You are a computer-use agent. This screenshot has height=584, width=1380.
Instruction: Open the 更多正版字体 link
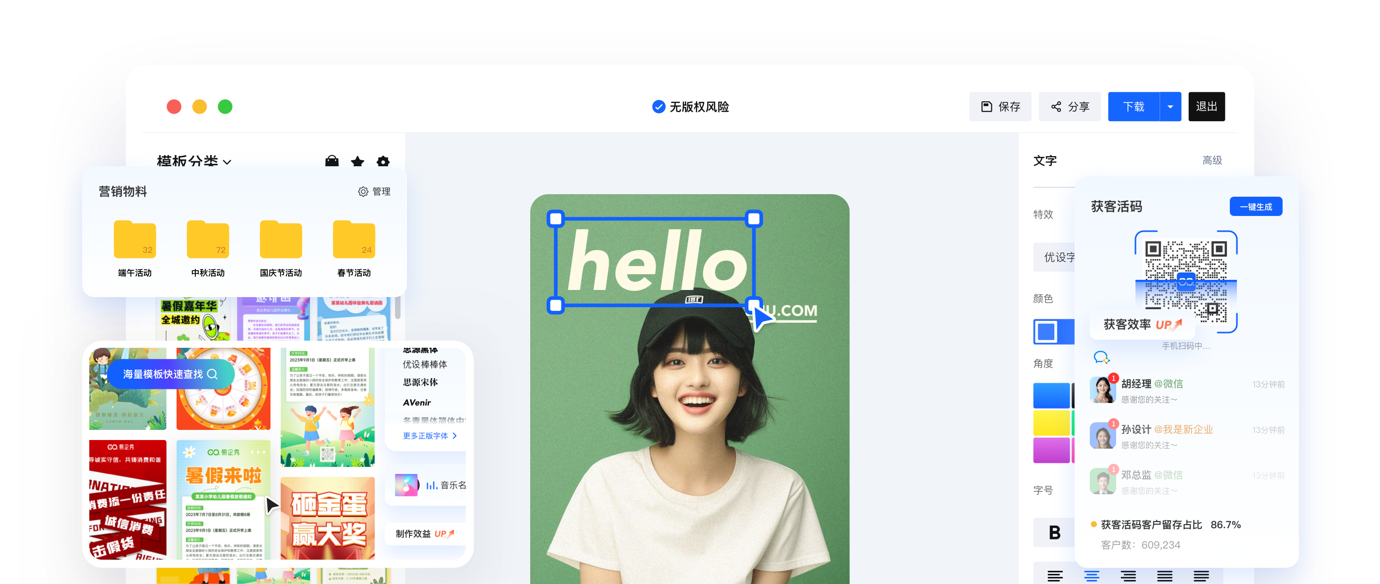430,436
